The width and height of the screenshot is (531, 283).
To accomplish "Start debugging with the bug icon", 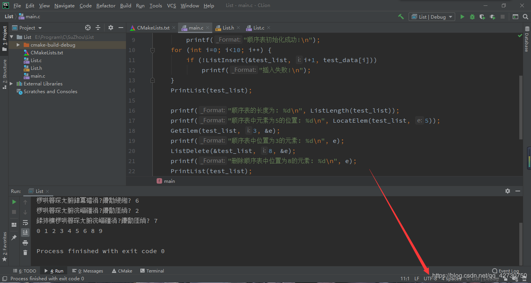I will click(472, 17).
